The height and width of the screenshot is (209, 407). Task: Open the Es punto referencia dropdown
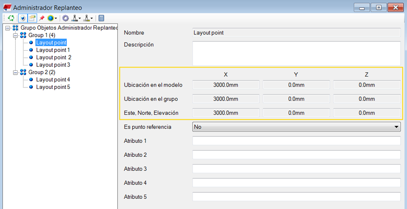(296, 127)
